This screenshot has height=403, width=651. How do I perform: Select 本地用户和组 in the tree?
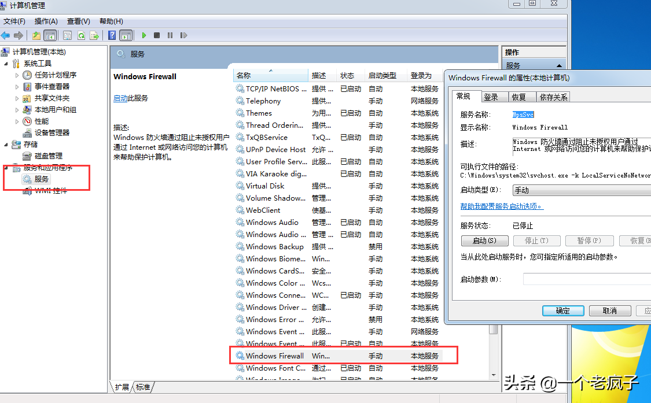coord(55,110)
